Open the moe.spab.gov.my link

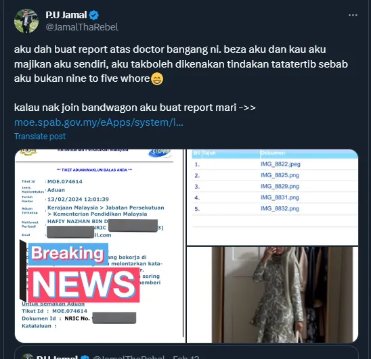[99, 122]
